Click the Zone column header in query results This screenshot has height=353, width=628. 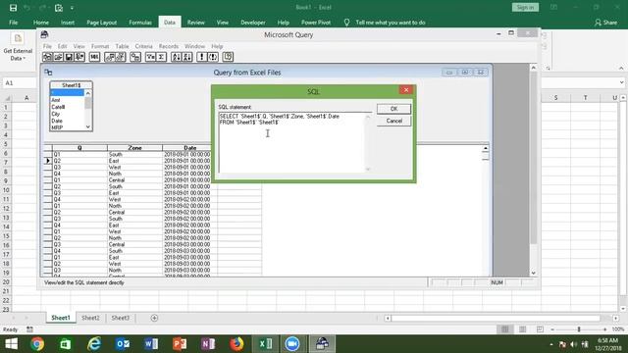point(135,148)
